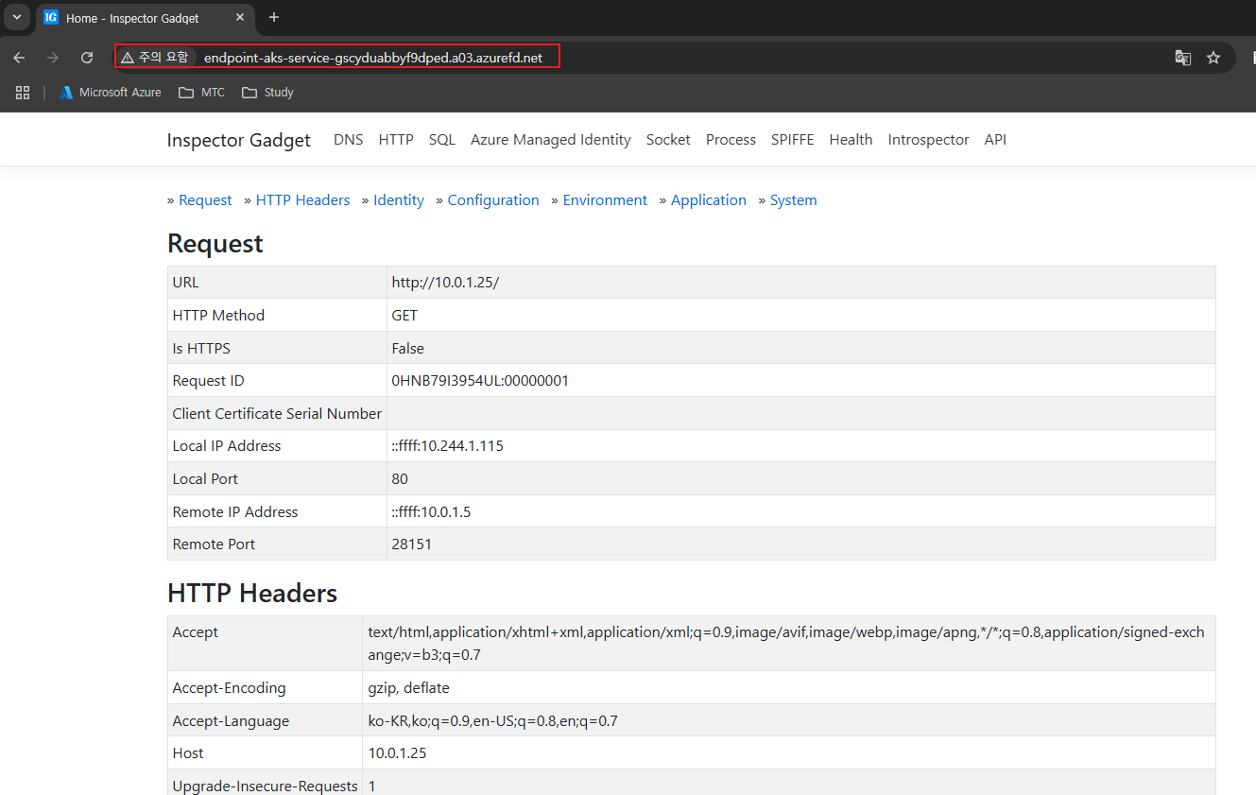Click the Is HTTPS value False
The width and height of the screenshot is (1256, 795).
click(408, 349)
